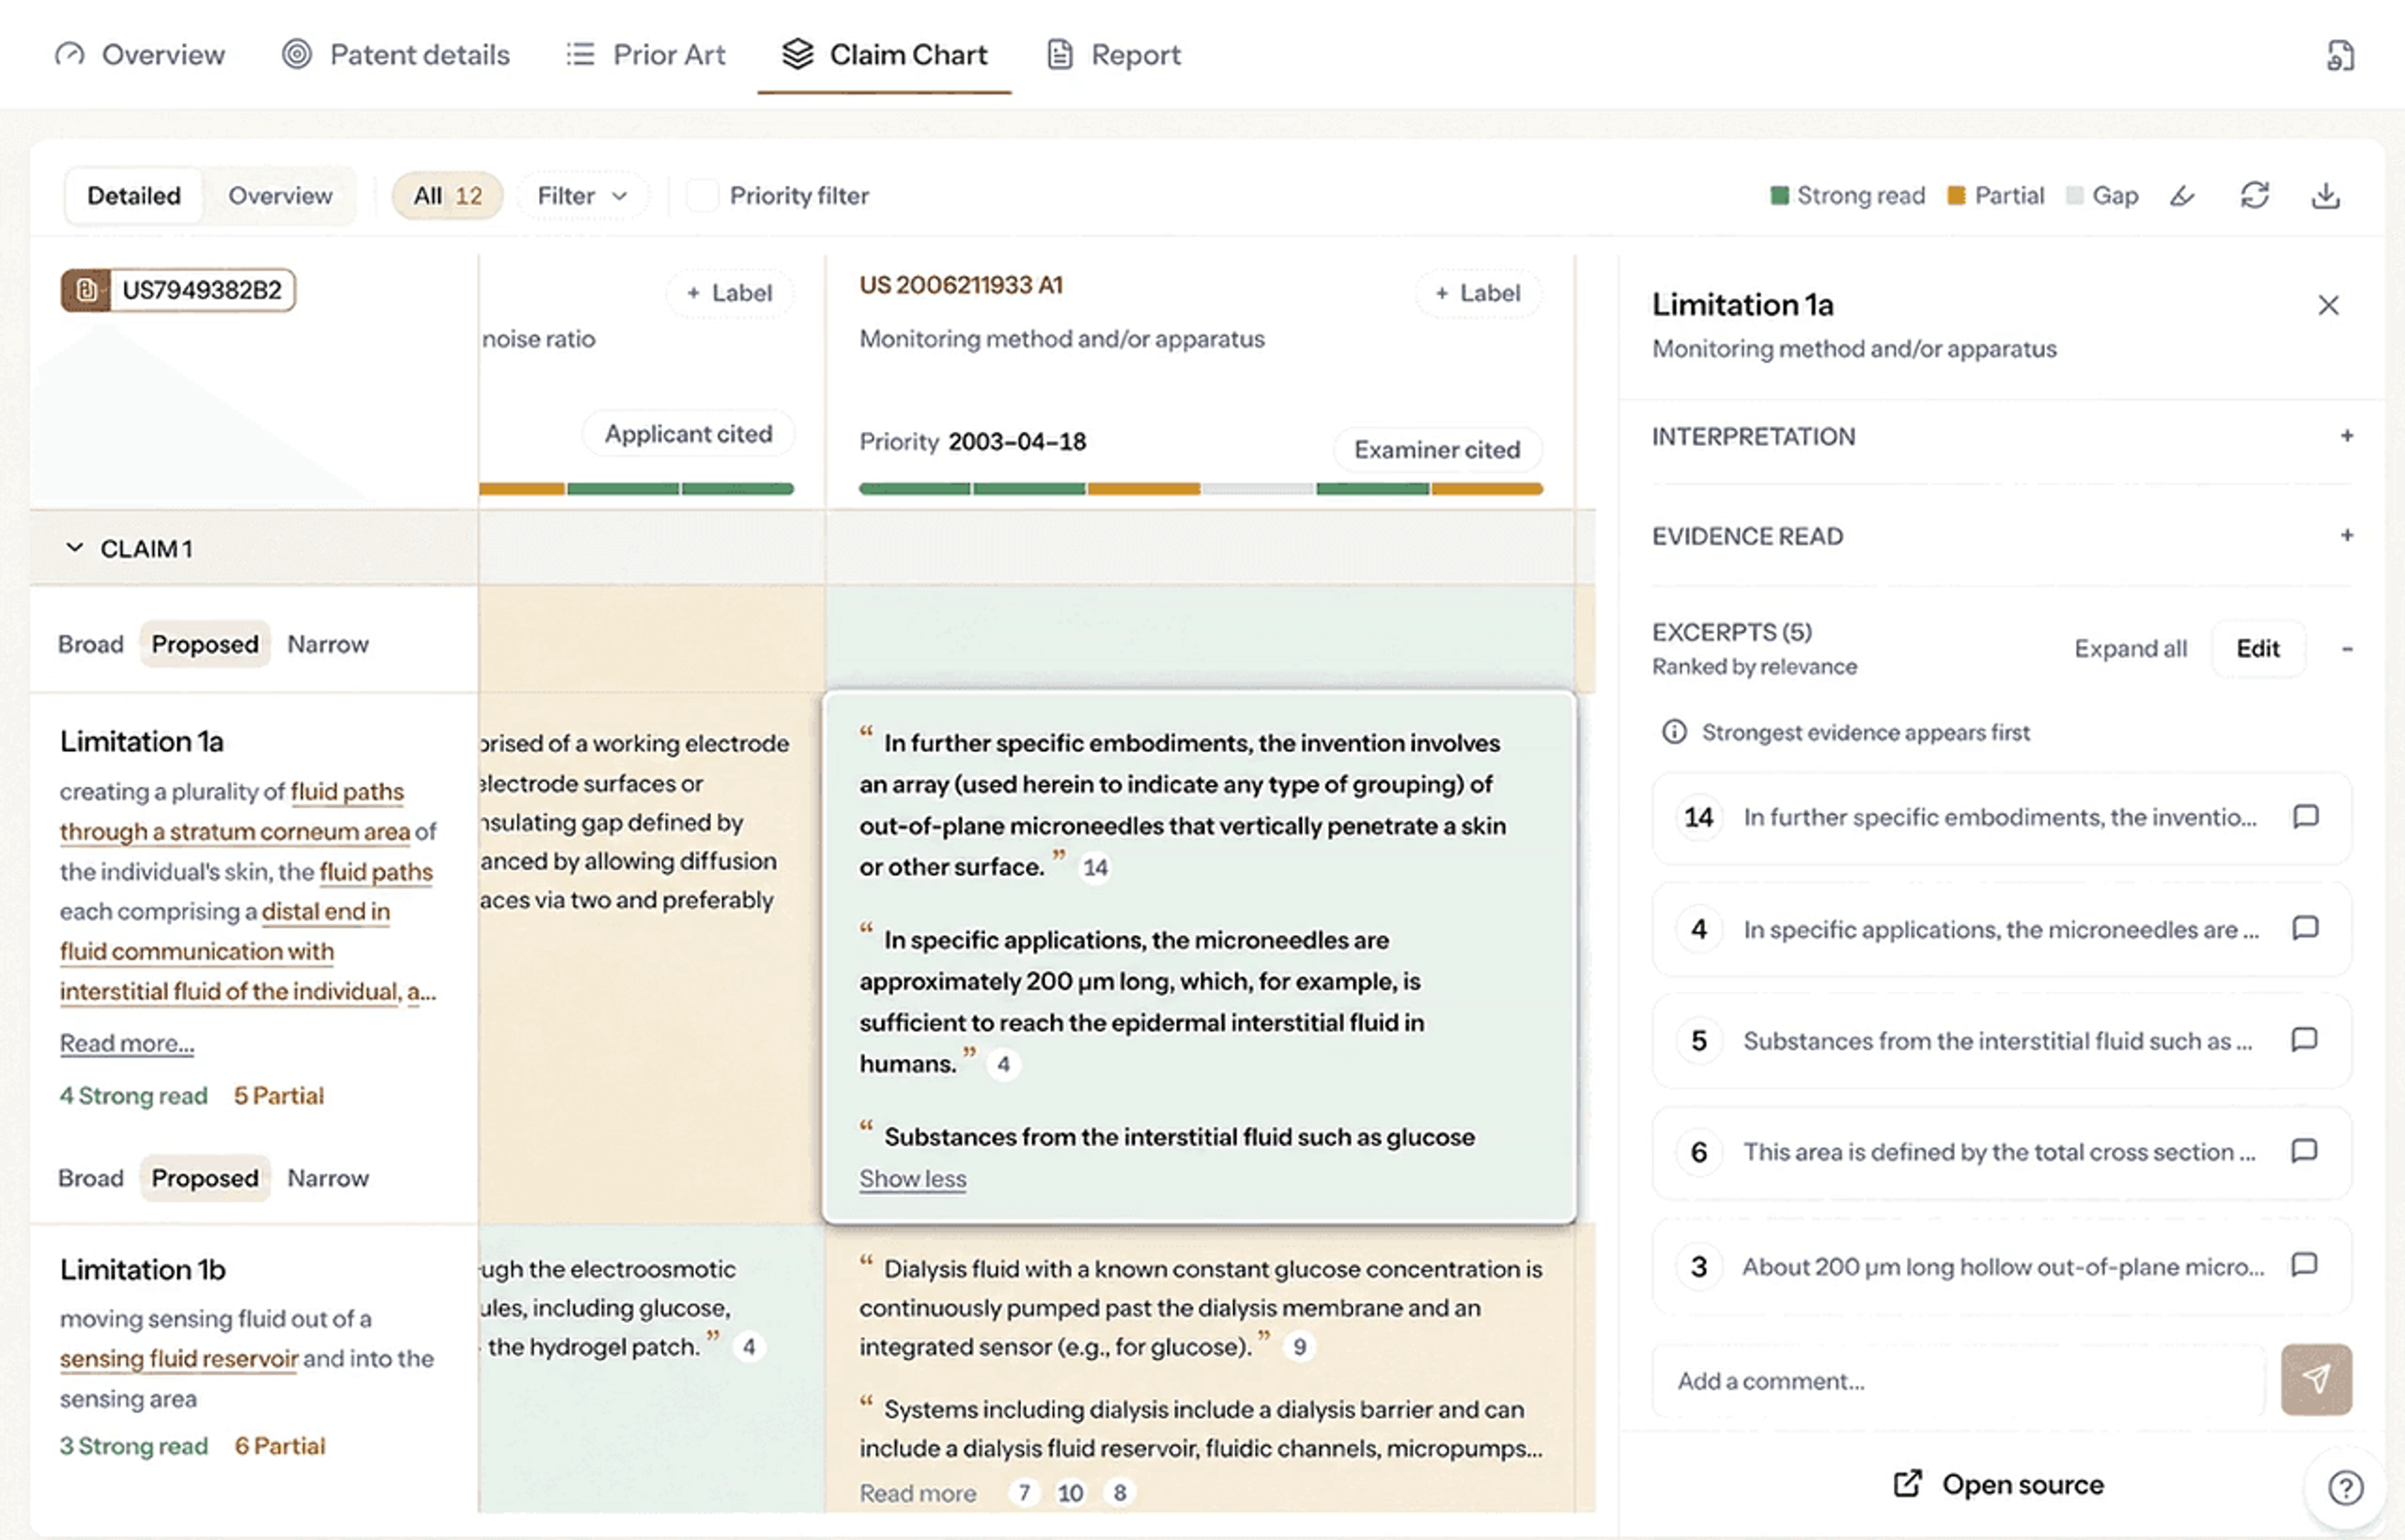Close the Limitation 1a panel
The image size is (2405, 1540).
2328,305
